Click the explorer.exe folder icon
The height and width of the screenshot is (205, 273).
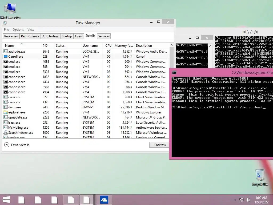(x=6, y=112)
